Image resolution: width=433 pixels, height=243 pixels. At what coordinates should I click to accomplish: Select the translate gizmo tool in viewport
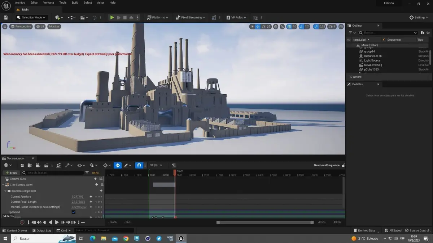[258, 27]
